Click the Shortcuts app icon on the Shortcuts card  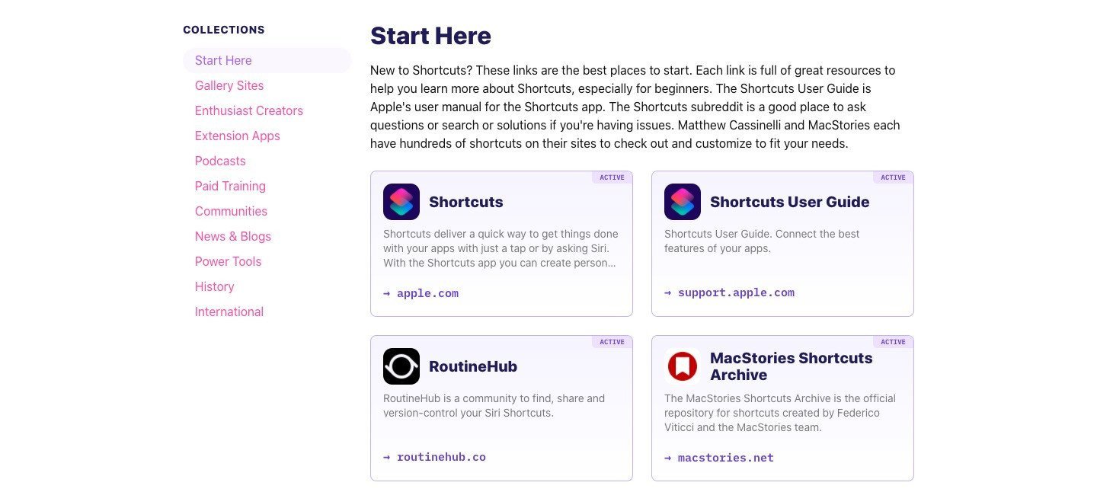[x=401, y=201]
